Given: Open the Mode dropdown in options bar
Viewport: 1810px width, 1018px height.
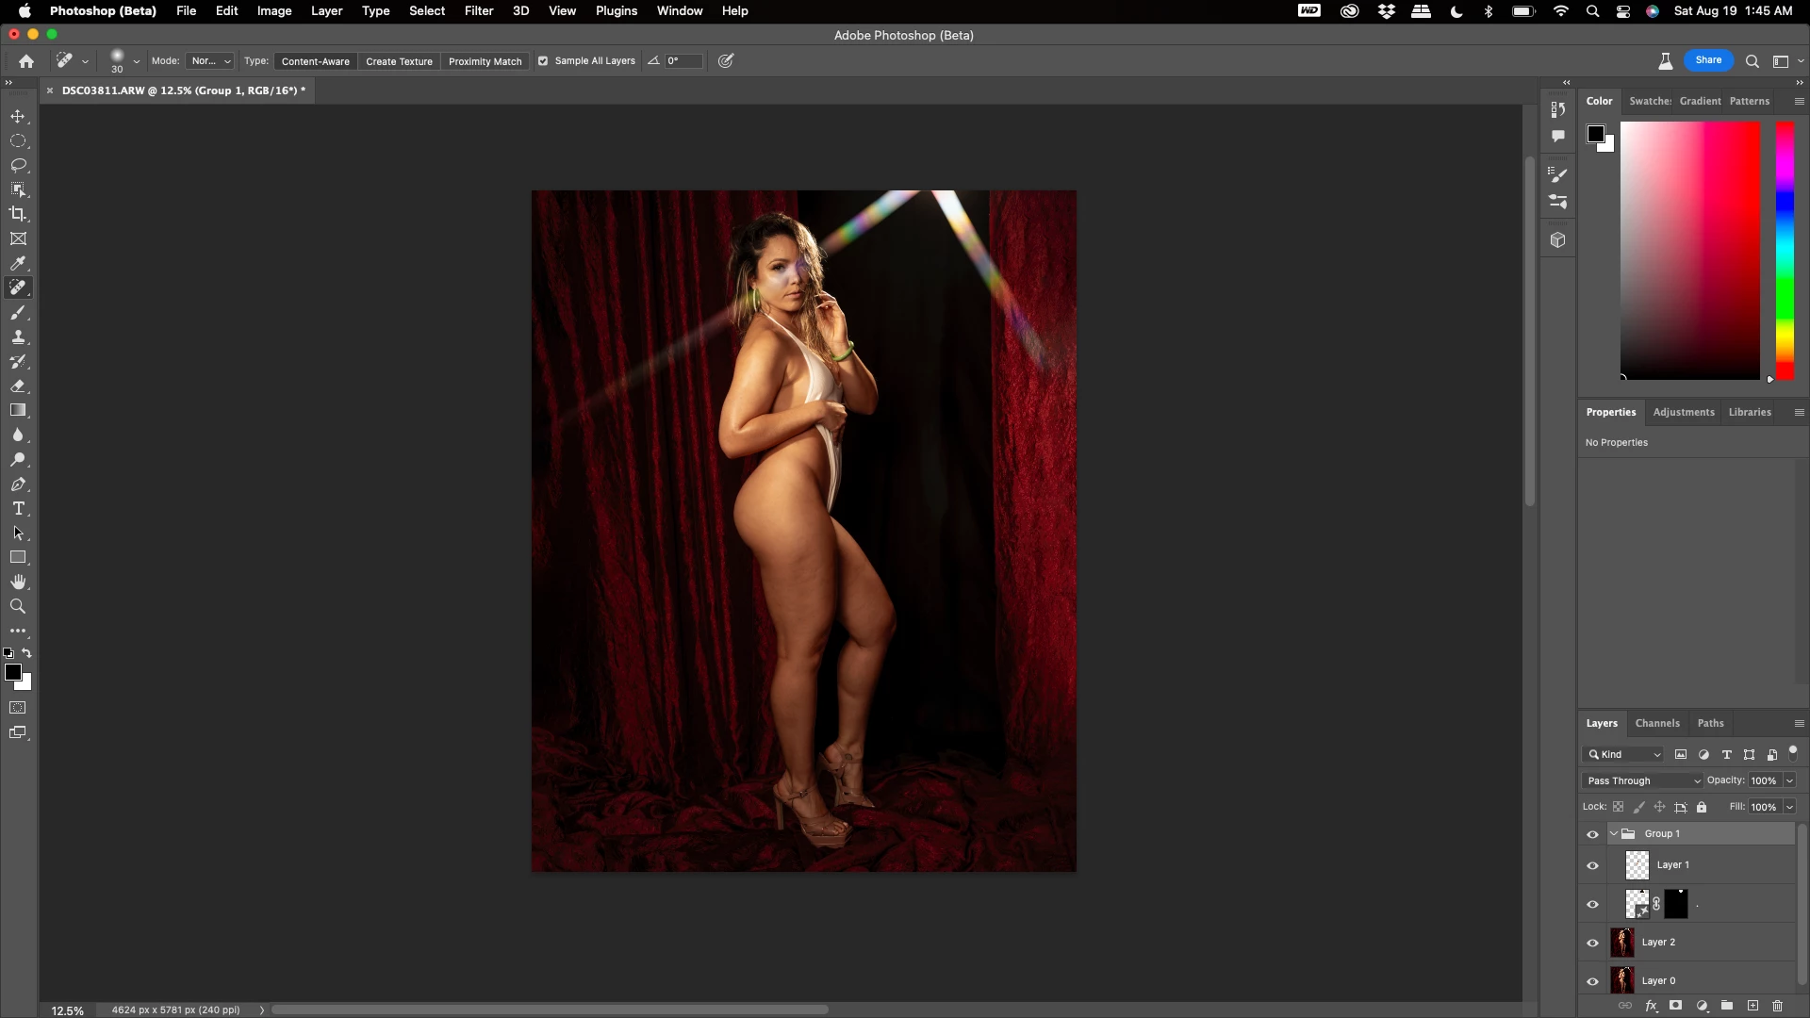Looking at the screenshot, I should click(210, 61).
